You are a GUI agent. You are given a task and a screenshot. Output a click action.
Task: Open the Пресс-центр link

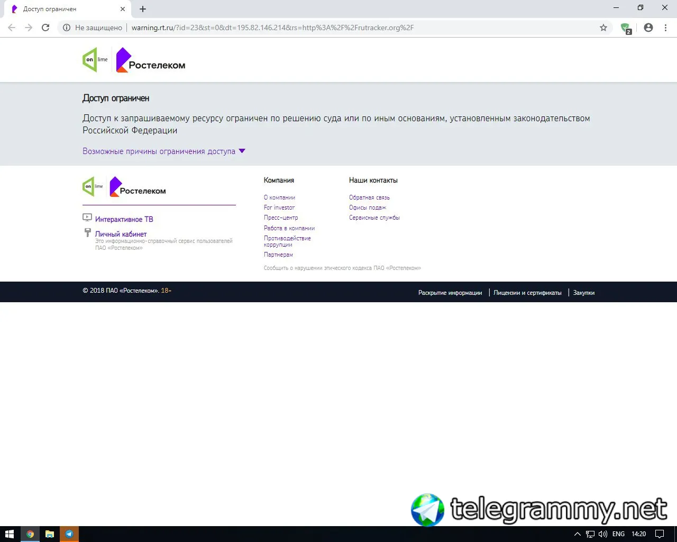(x=281, y=218)
